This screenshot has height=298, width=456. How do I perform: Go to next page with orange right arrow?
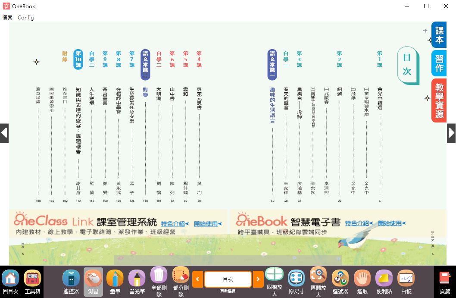(258, 279)
